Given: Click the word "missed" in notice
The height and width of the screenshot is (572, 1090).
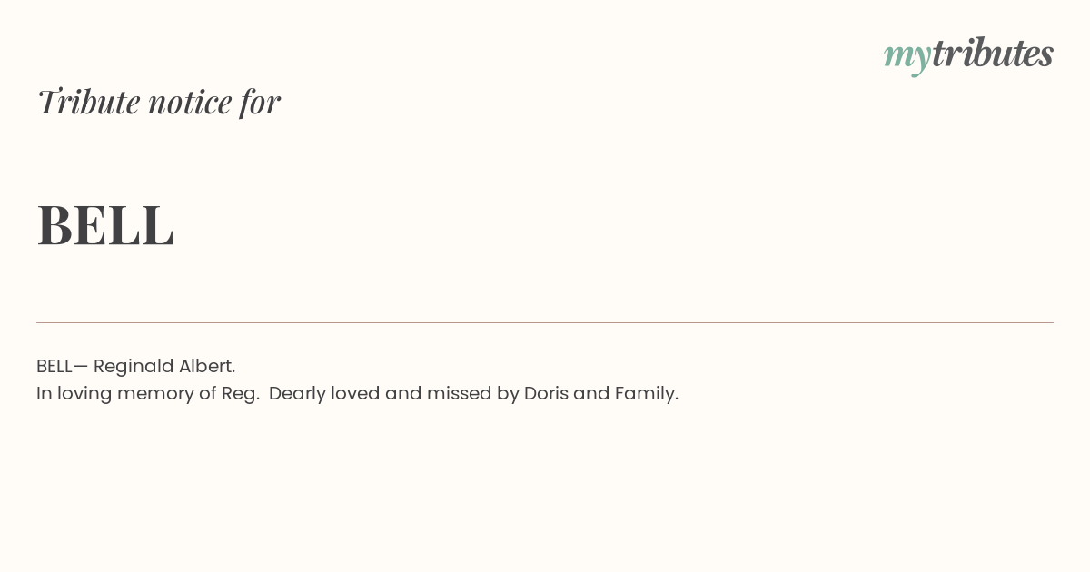Looking at the screenshot, I should tap(459, 393).
